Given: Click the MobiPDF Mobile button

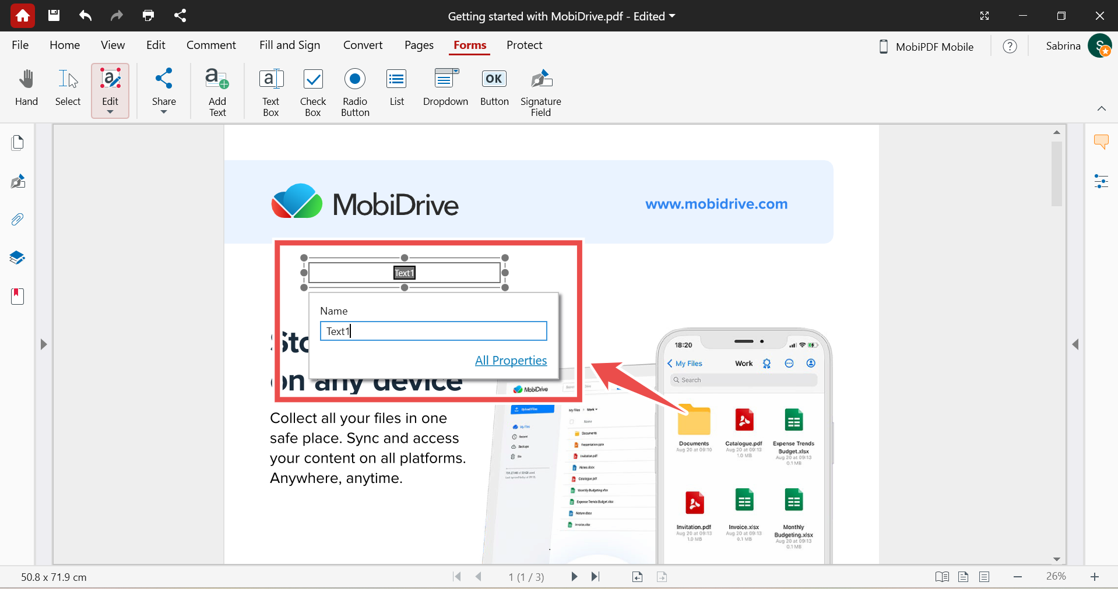Looking at the screenshot, I should pyautogui.click(x=927, y=47).
